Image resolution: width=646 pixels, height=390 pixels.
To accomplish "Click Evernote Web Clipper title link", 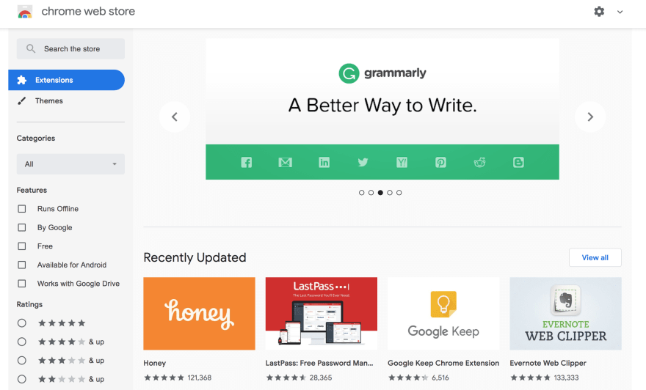I will (x=548, y=363).
